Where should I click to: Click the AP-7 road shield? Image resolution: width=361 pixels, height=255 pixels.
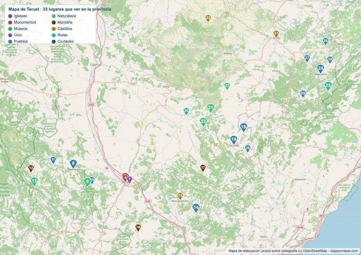pyautogui.click(x=322, y=216)
